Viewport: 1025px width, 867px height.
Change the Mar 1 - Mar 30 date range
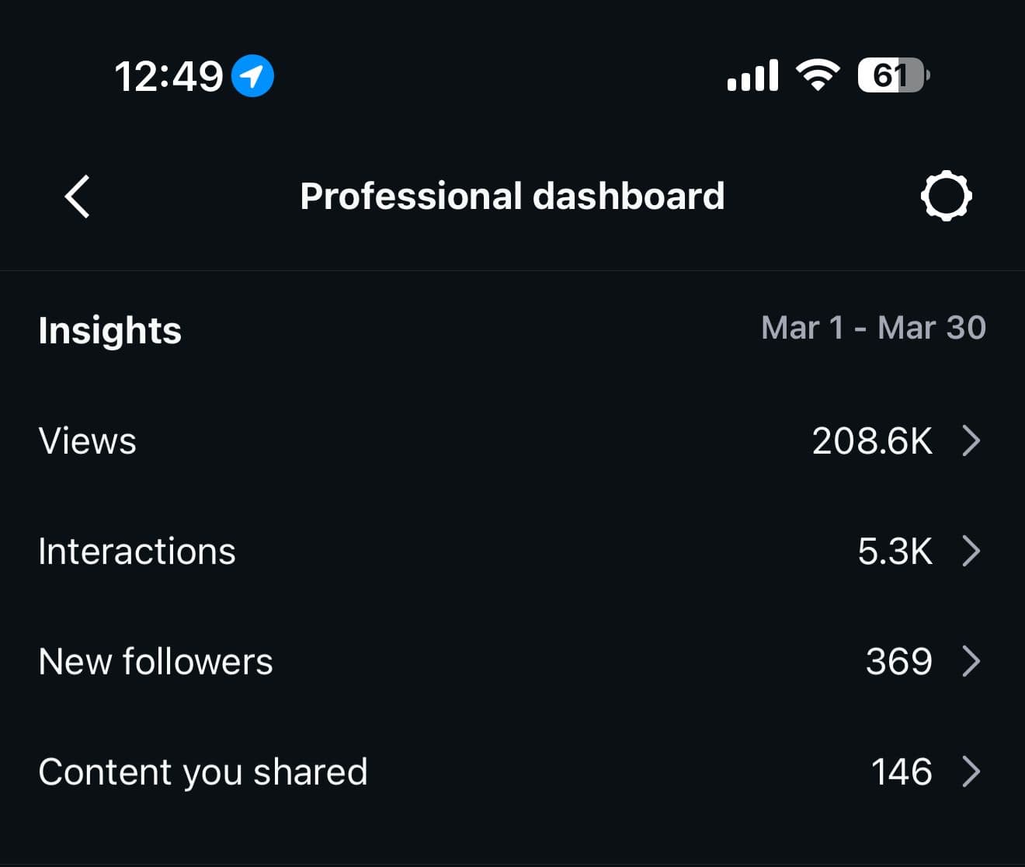[x=873, y=328]
